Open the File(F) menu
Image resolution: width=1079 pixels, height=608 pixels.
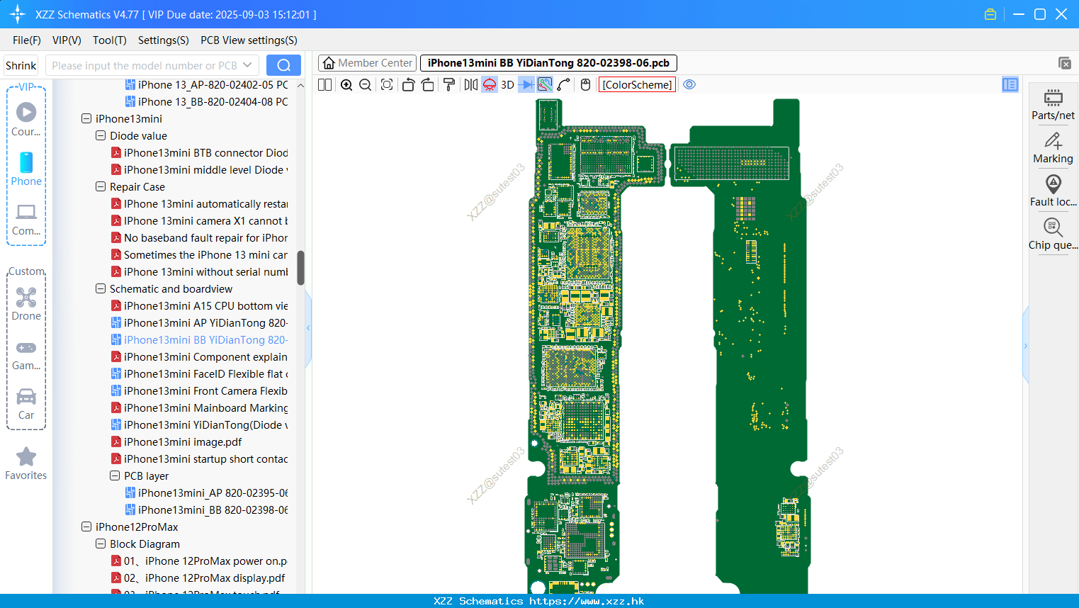[27, 40]
